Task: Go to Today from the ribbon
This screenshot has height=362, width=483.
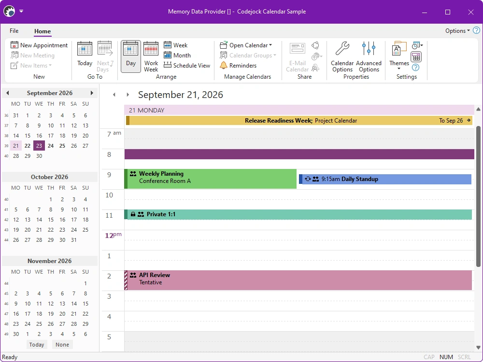Action: (x=85, y=54)
